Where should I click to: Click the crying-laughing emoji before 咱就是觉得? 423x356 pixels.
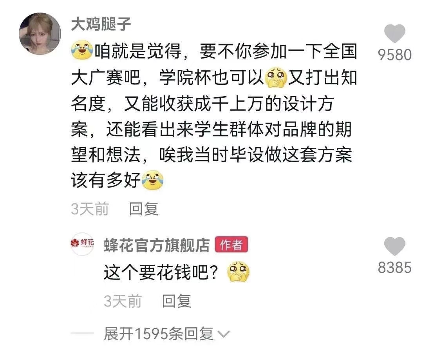coord(82,50)
